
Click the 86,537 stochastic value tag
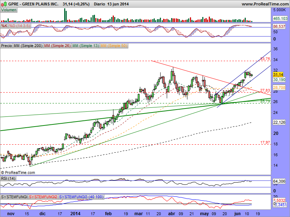pyautogui.click(x=279, y=26)
